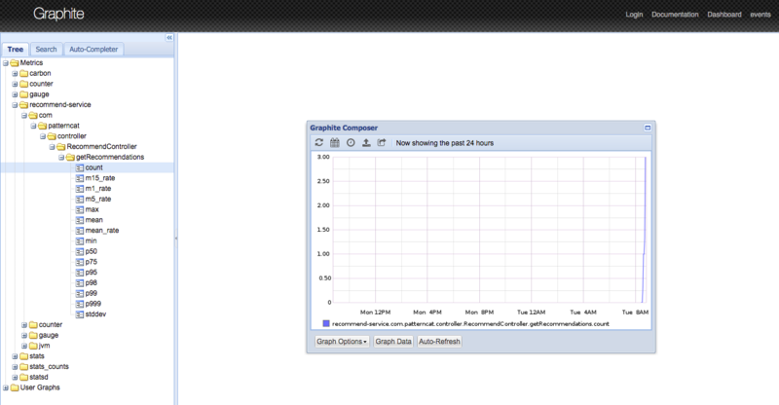Click the jvm folder icon
This screenshot has height=405, width=779.
33,346
